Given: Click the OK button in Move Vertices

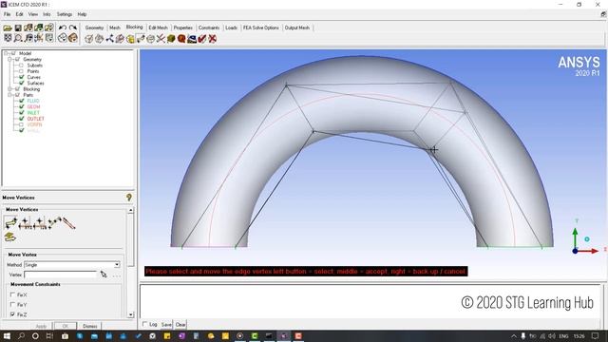Looking at the screenshot, I should (x=66, y=326).
